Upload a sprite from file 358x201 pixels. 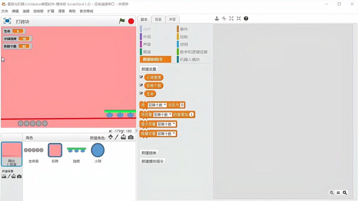123,137
